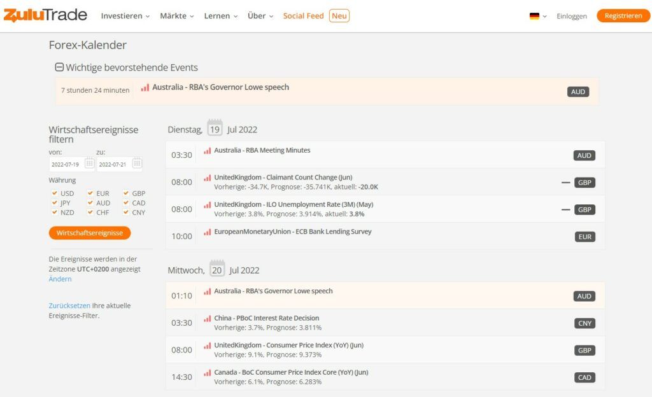Viewport: 652px width, 397px height.
Task: Click GBP badge on Claimant Count Change row
Action: (585, 183)
